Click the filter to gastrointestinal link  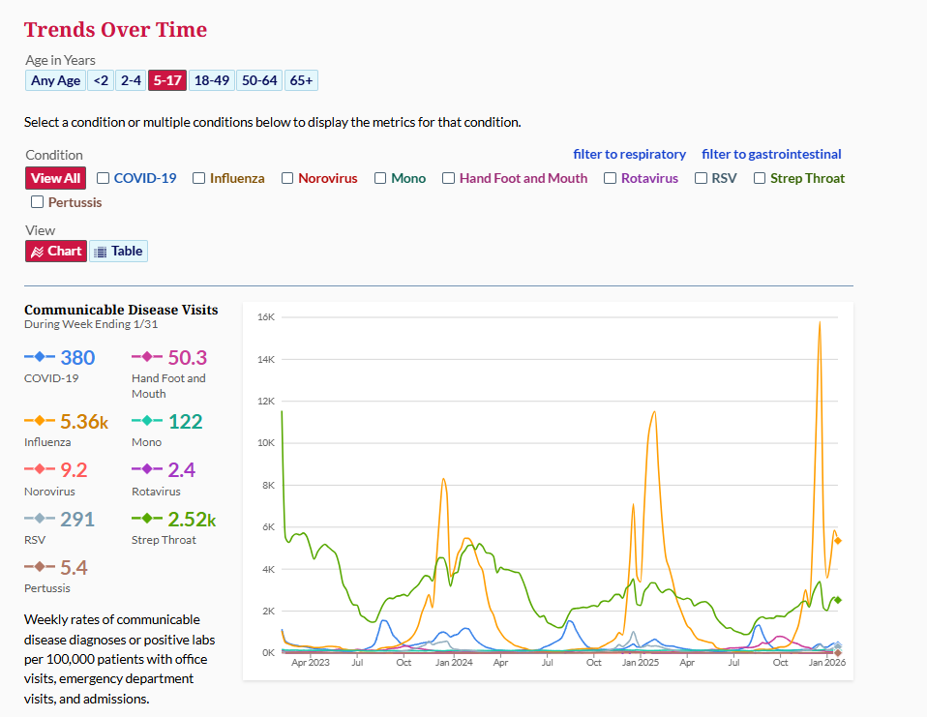coord(771,154)
